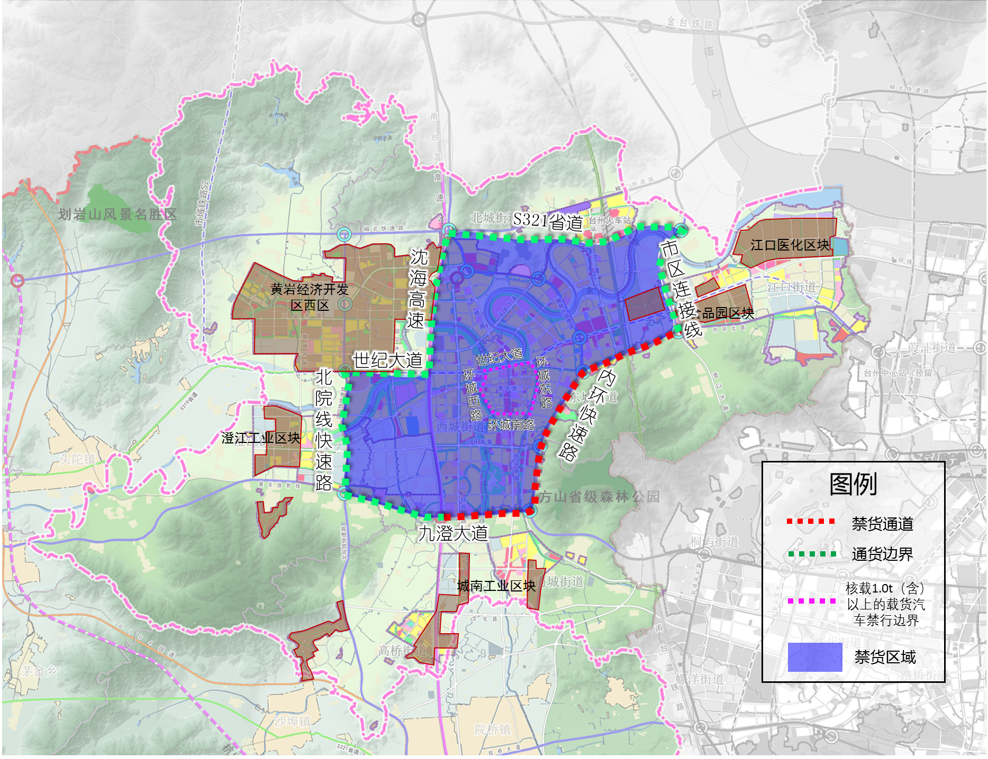Viewport: 988px width, 759px height.
Task: Click the 沈海高速 vertical road label
Action: click(418, 289)
